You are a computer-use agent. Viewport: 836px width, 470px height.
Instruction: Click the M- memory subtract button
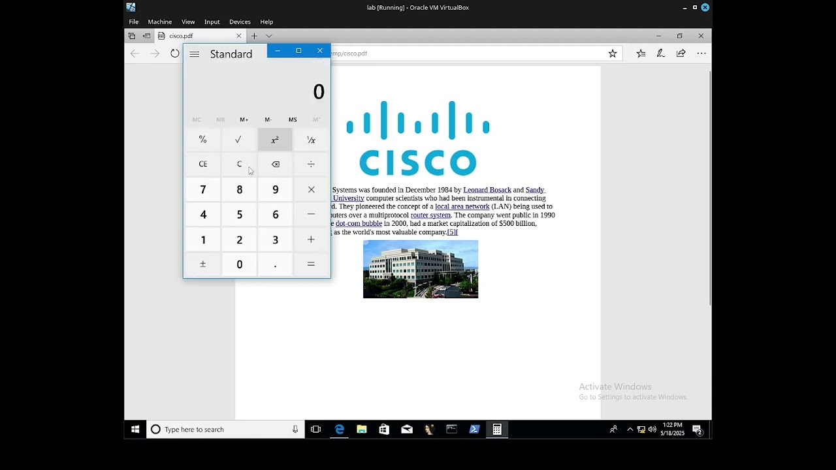268,119
